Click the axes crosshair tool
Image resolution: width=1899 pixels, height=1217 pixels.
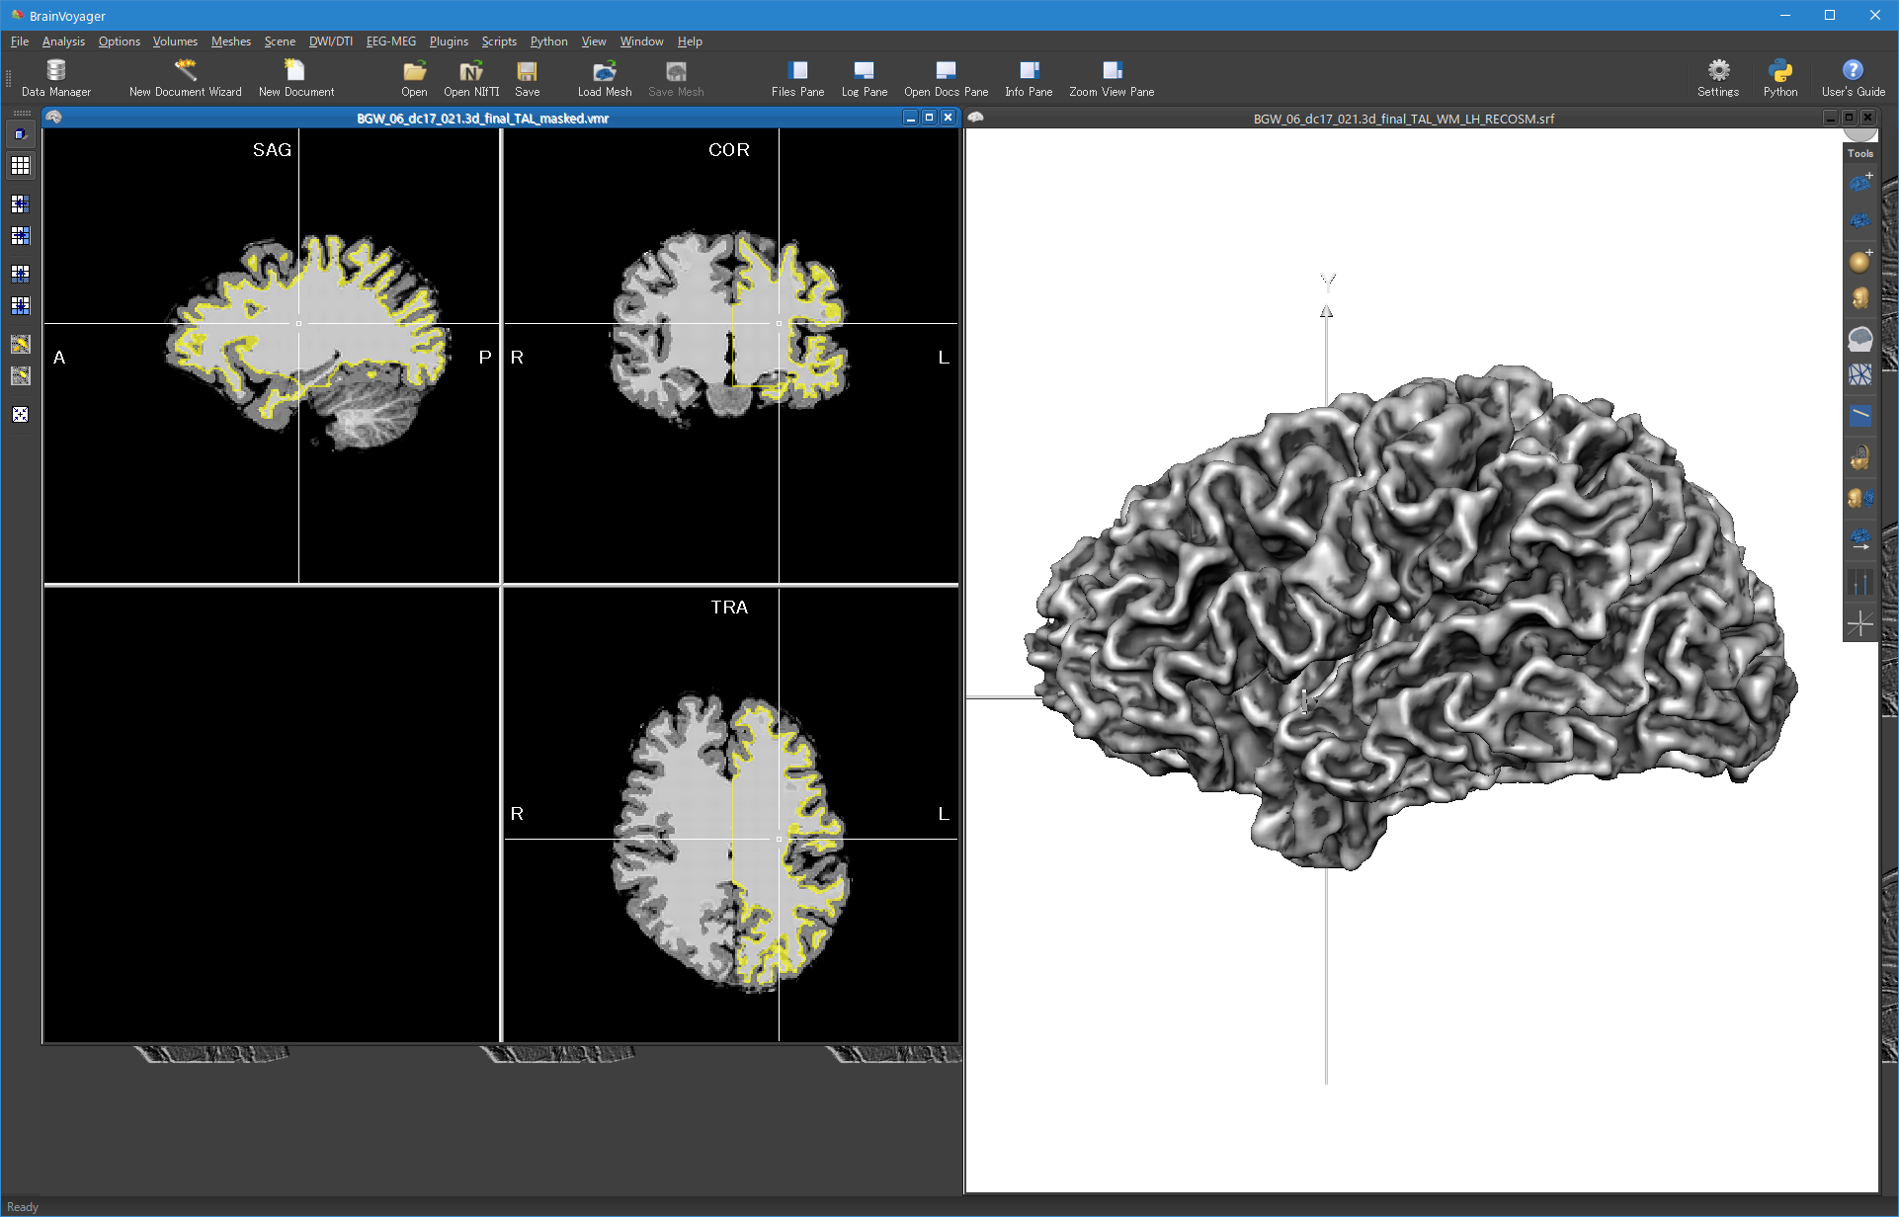coord(1860,622)
